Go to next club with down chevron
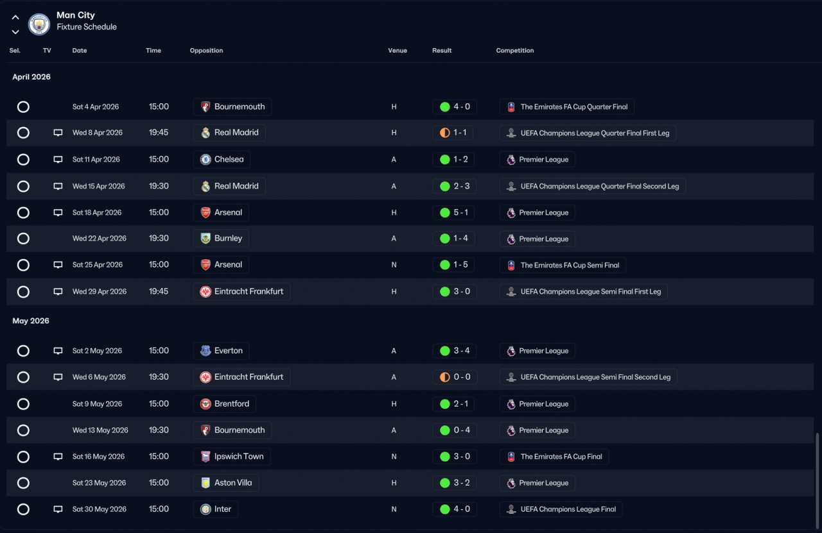Screen dimensions: 822x533 pyautogui.click(x=15, y=32)
